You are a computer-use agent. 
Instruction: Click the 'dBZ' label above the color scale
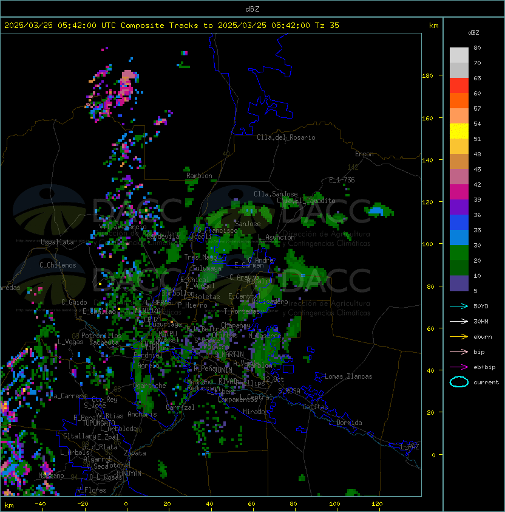tap(473, 33)
